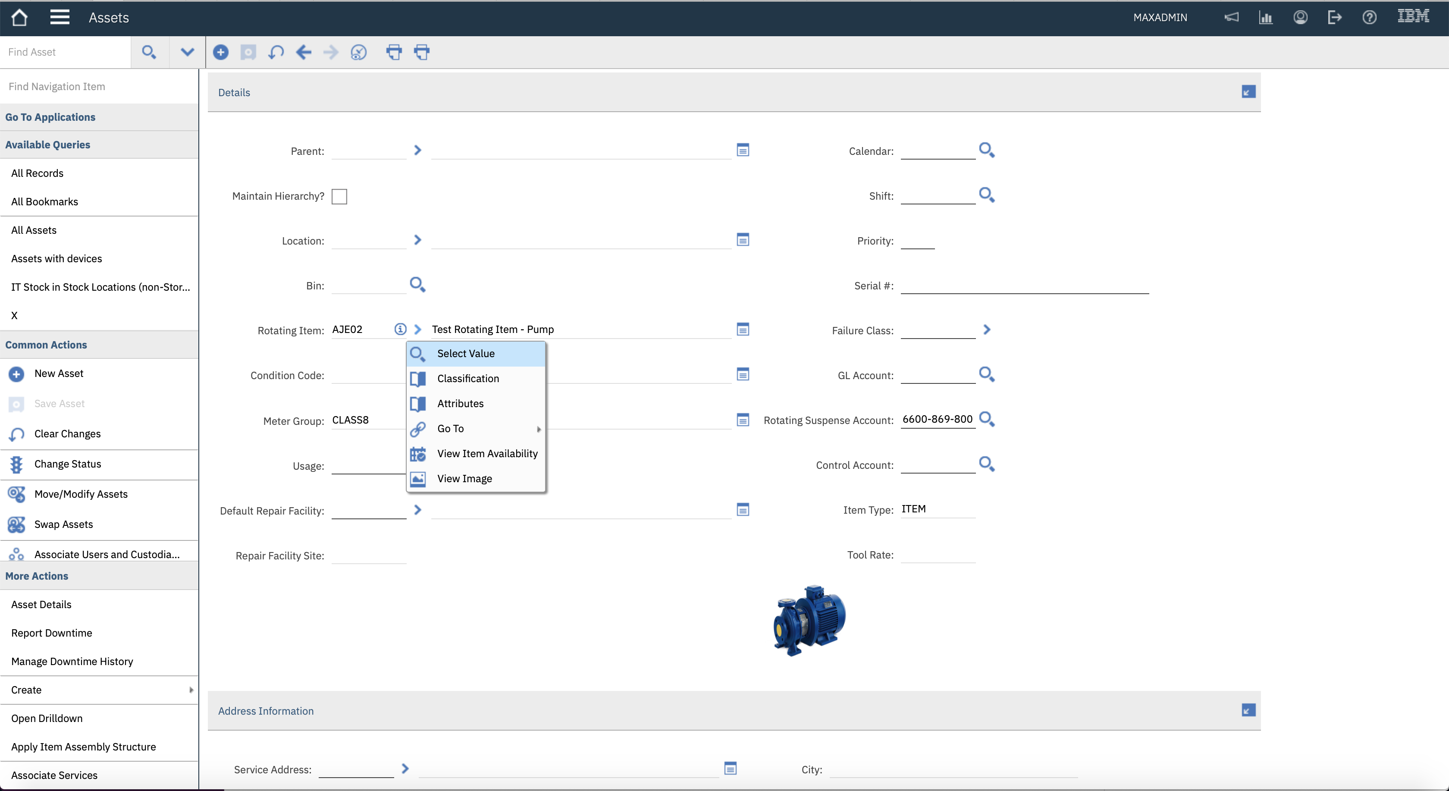The width and height of the screenshot is (1449, 791).
Task: Click the Serial # input field
Action: tap(1024, 286)
